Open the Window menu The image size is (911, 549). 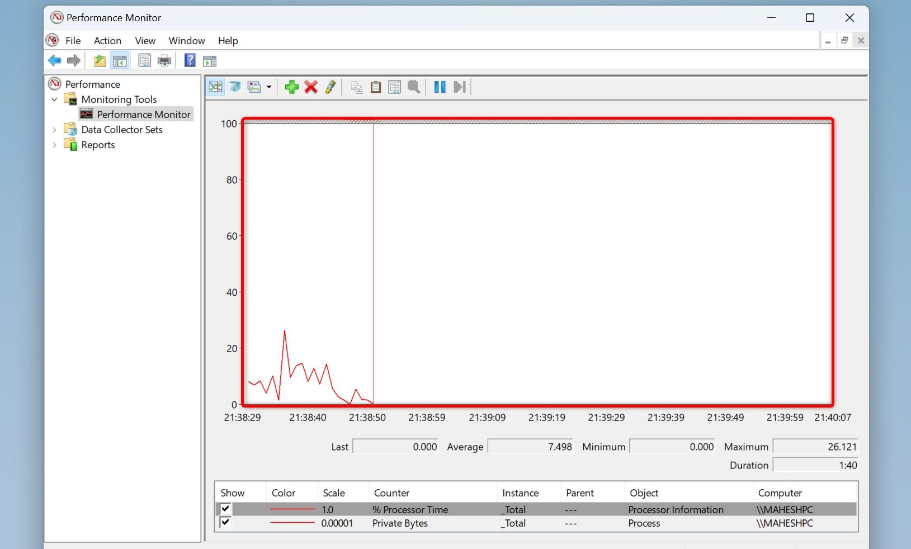tap(186, 40)
